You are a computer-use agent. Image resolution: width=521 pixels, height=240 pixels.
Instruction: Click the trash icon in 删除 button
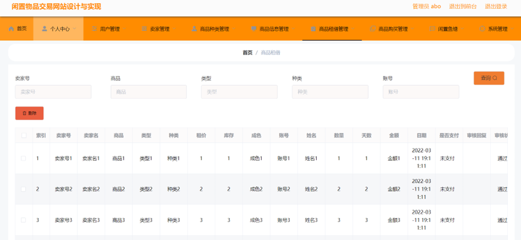(x=24, y=113)
